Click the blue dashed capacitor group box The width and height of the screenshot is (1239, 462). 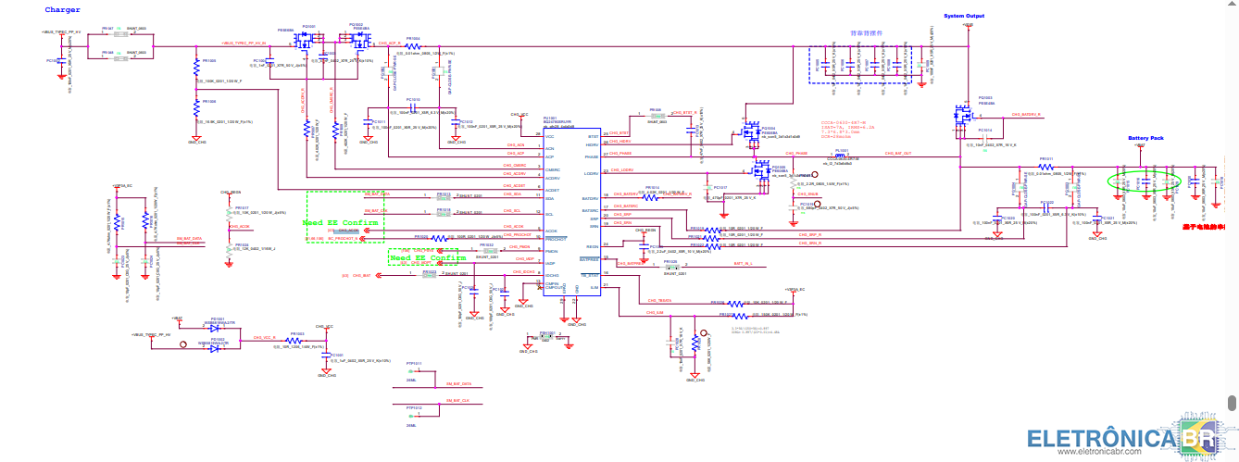(x=859, y=65)
